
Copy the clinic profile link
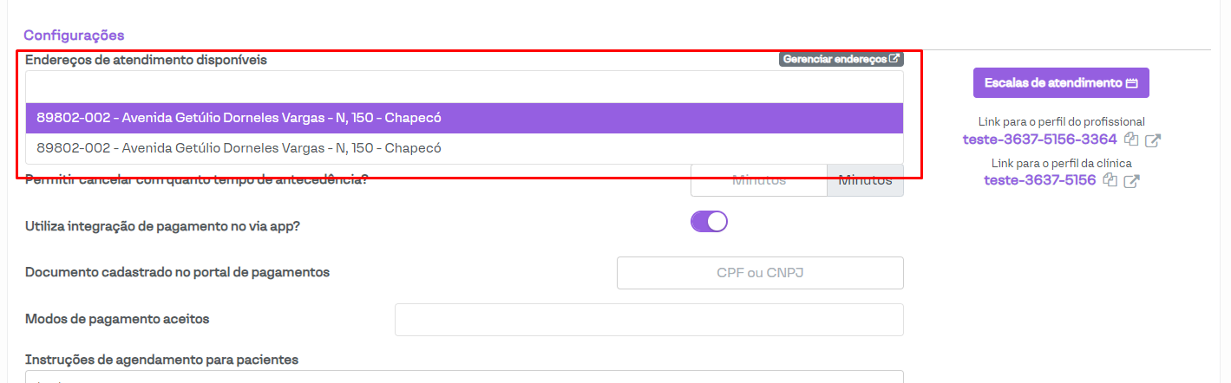pyautogui.click(x=1110, y=180)
